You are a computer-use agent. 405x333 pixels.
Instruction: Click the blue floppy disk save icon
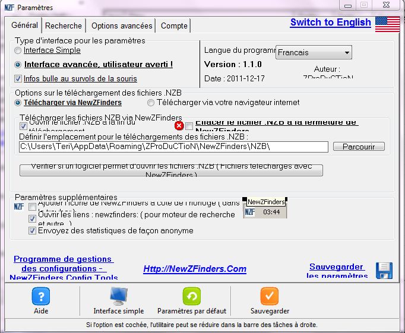pos(384,271)
